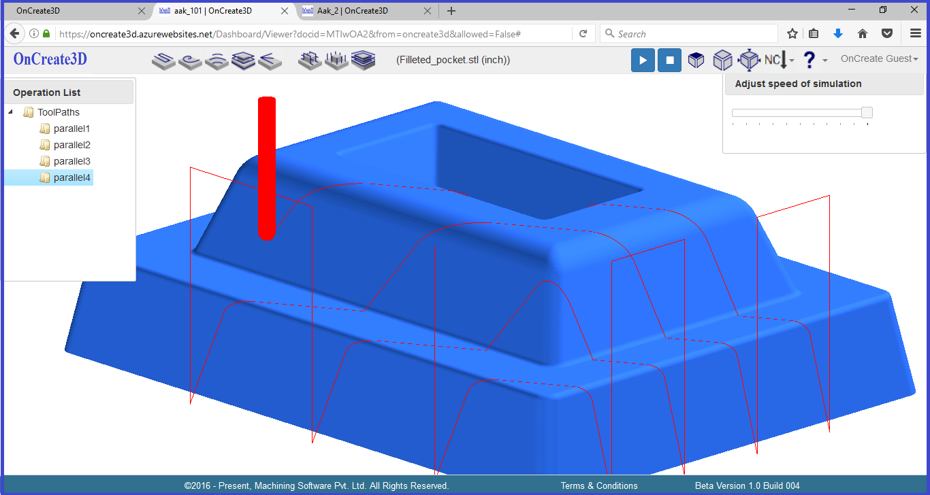The image size is (930, 495).
Task: Switch to the Aak_2 browser tab
Action: [352, 11]
